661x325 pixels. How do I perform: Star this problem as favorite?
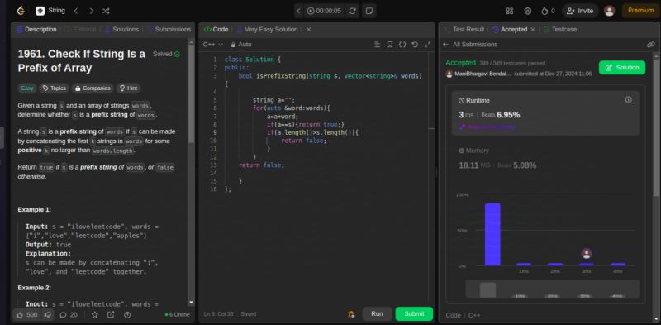coord(95,314)
